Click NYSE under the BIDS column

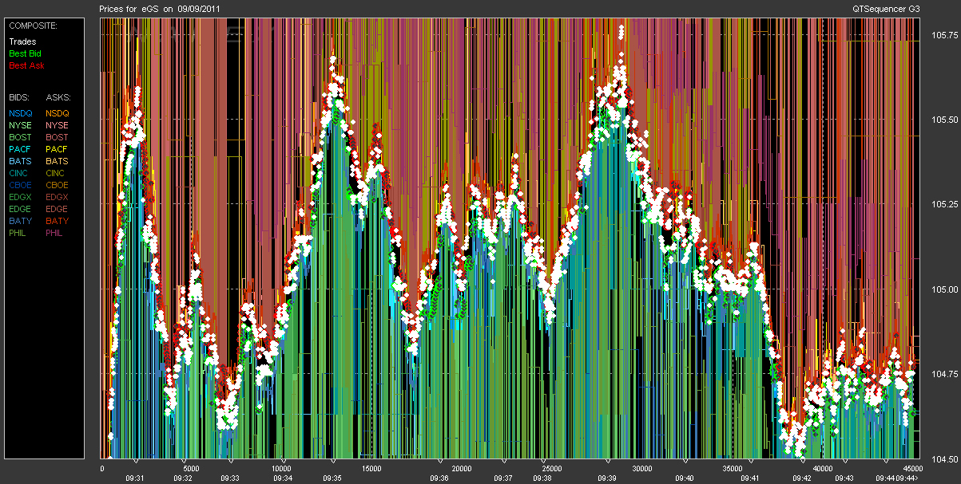pyautogui.click(x=20, y=126)
